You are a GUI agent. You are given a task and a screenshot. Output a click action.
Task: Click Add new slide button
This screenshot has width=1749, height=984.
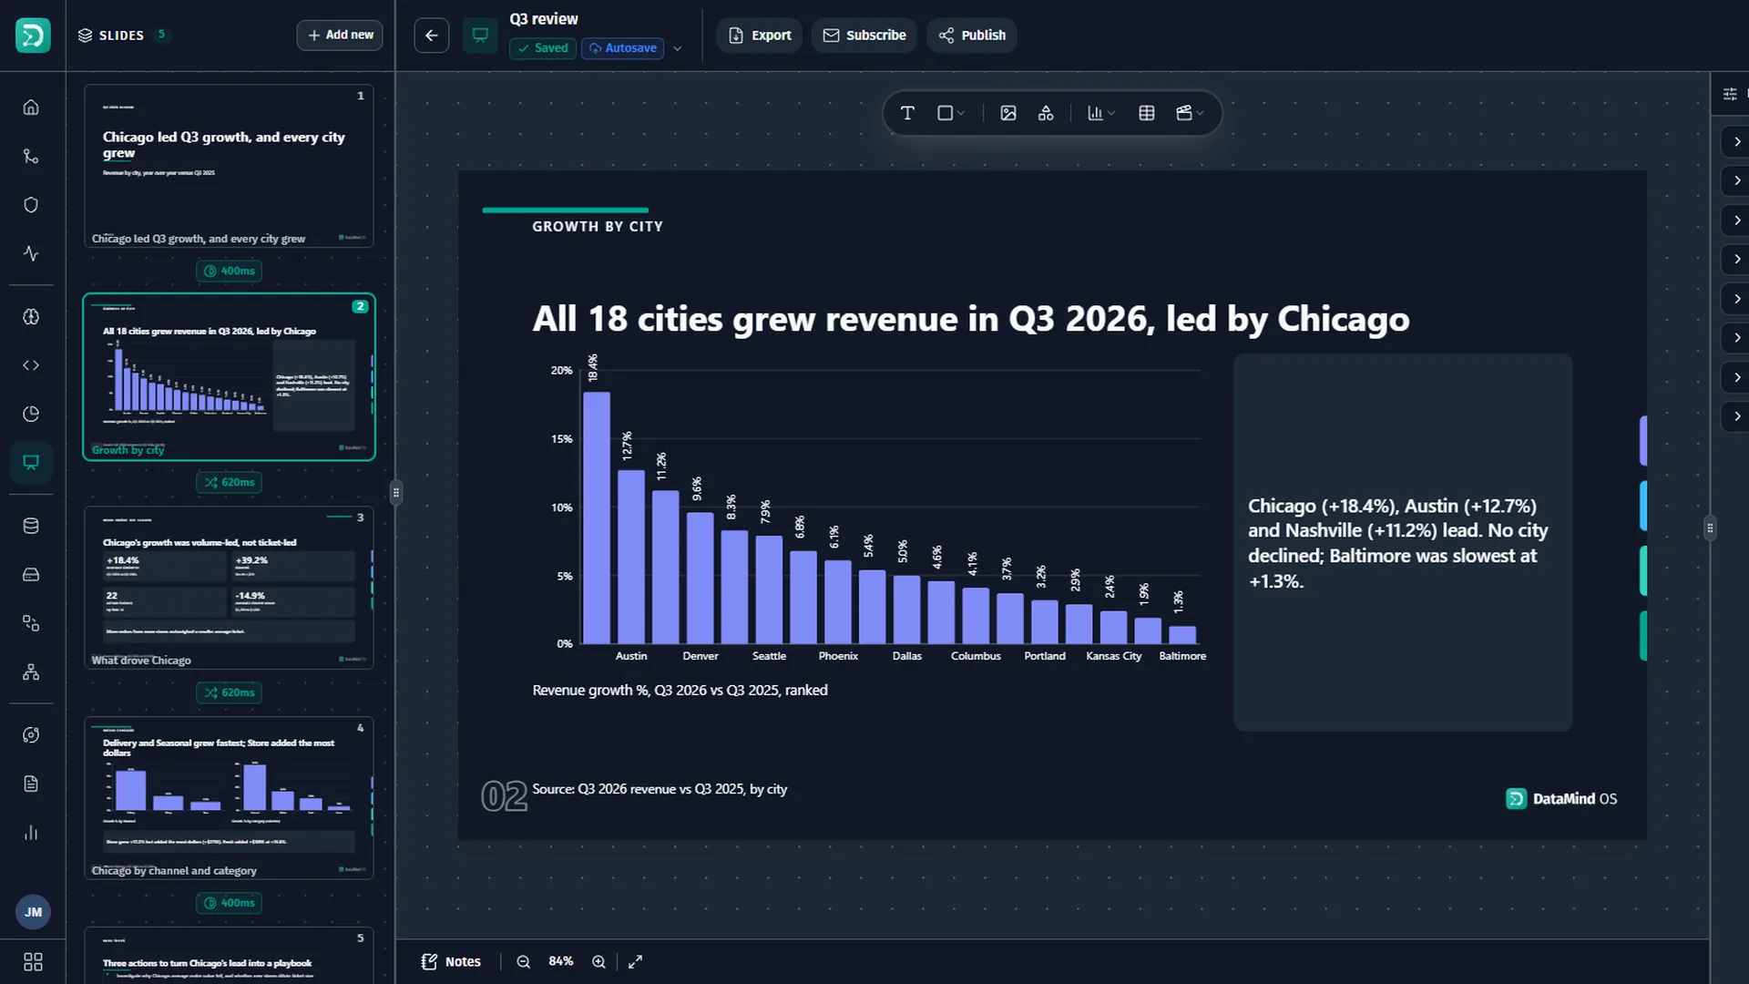click(340, 35)
